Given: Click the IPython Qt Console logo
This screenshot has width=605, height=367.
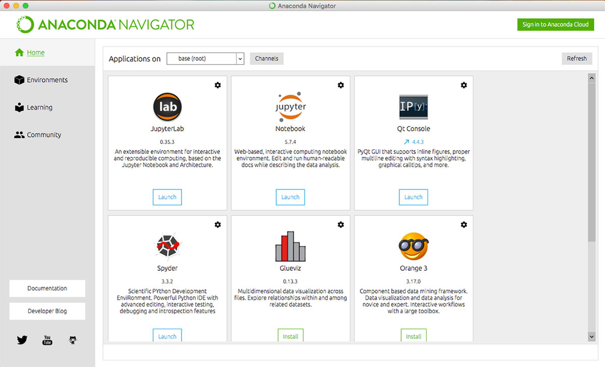Looking at the screenshot, I should click(414, 107).
